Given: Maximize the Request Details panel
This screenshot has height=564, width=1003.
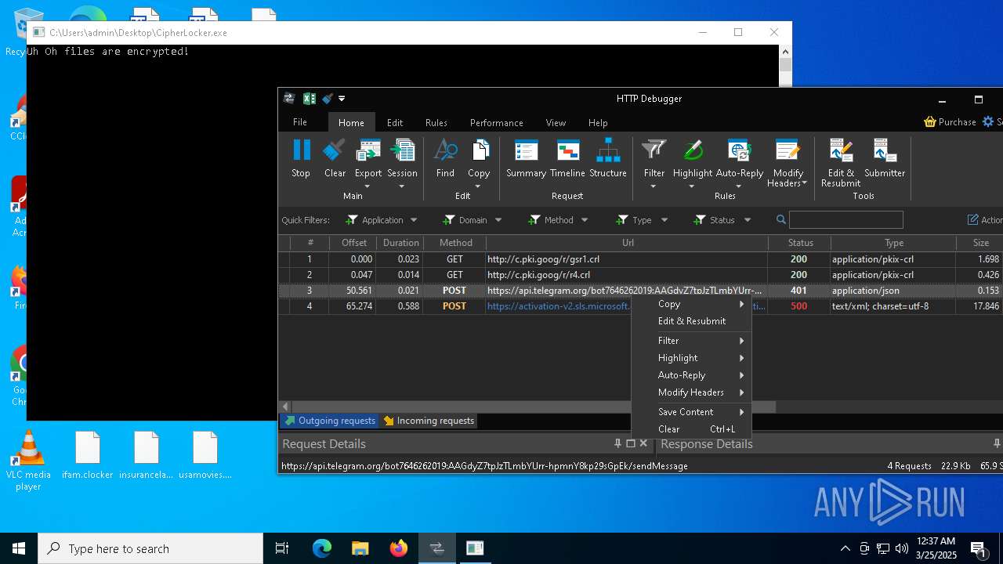Looking at the screenshot, I should 631,443.
